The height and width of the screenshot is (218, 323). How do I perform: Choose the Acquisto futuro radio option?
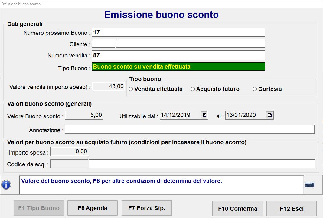click(193, 89)
